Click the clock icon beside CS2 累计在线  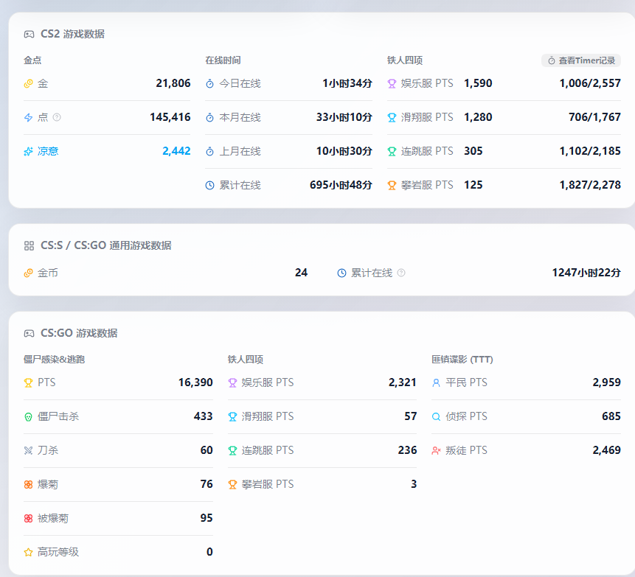click(209, 185)
